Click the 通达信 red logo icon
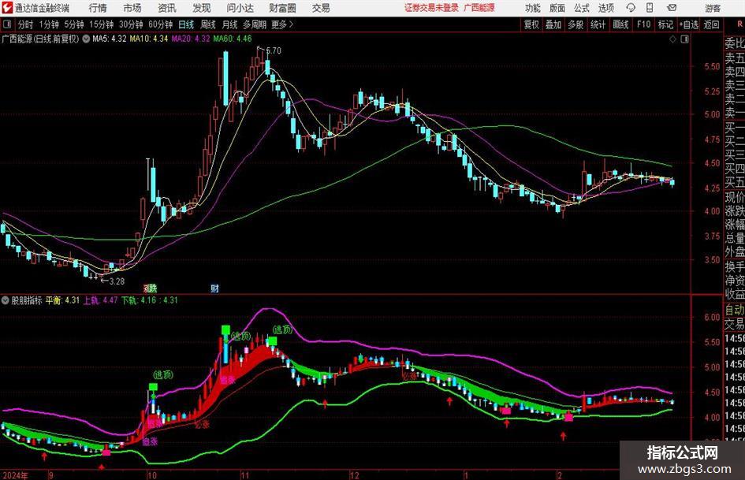The width and height of the screenshot is (745, 480). tap(6, 8)
